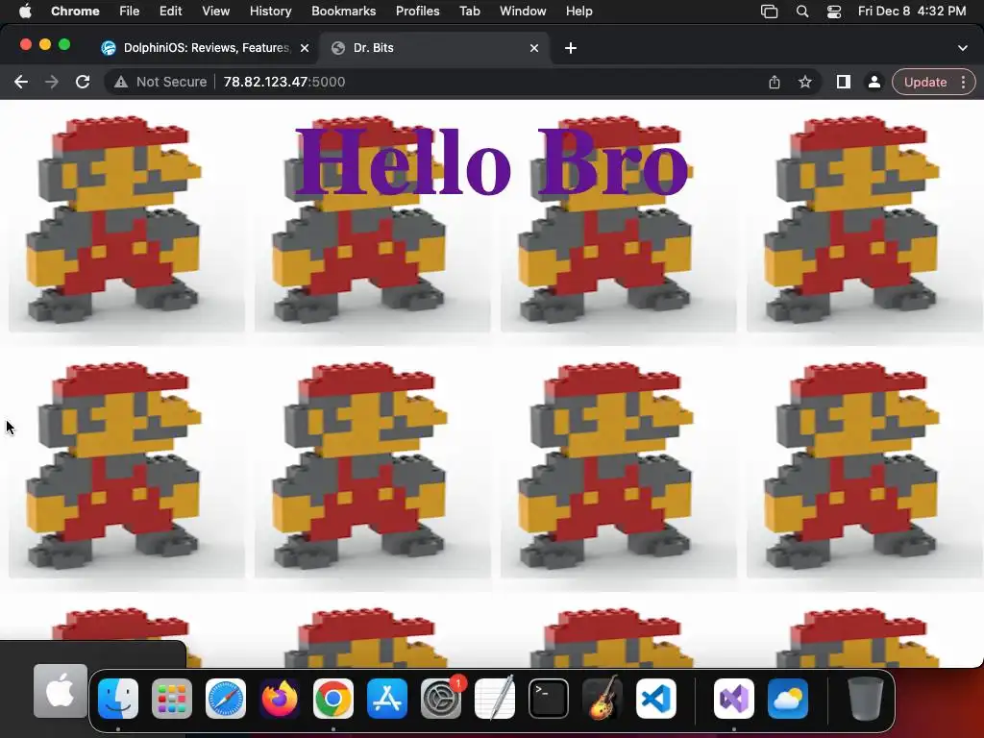Screen dimensions: 984x738
Task: Open Spotlight search in menu bar
Action: 802,12
